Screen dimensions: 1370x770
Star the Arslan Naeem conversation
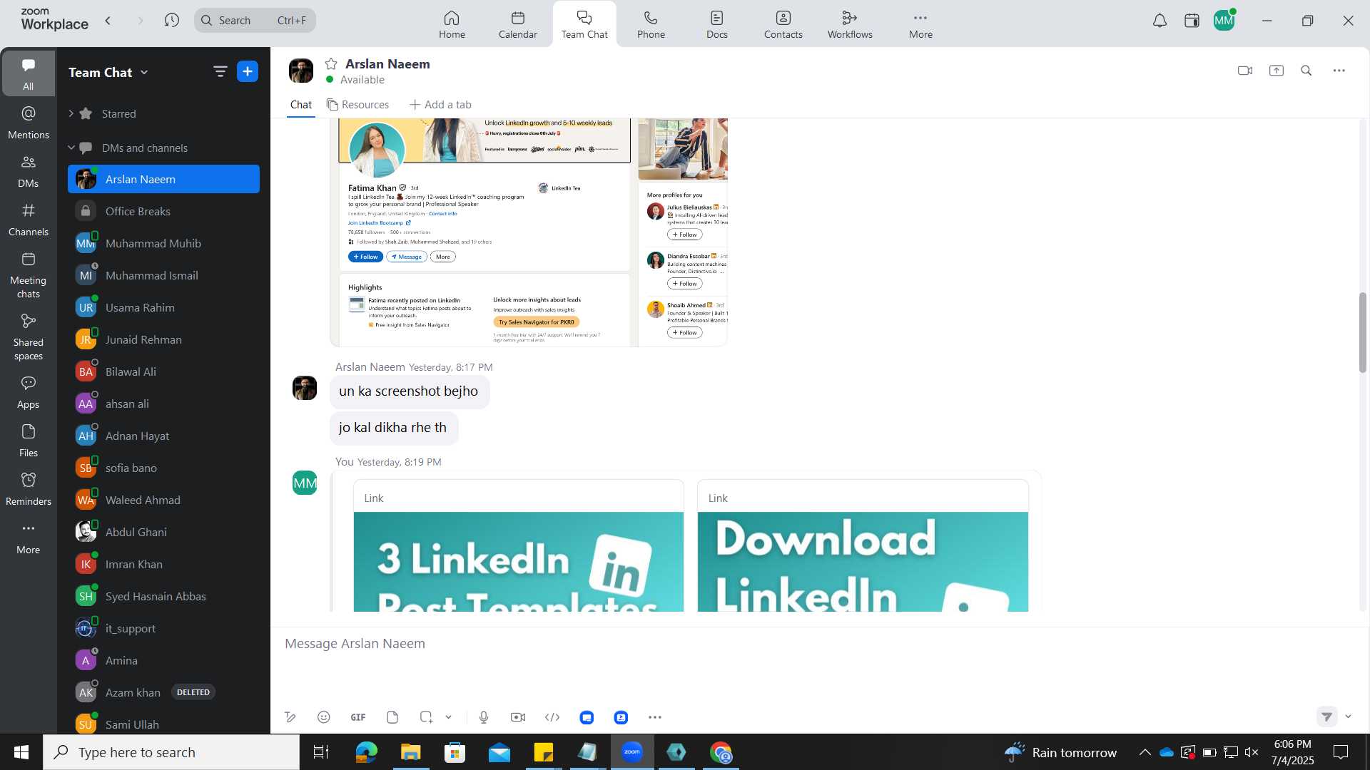point(331,64)
